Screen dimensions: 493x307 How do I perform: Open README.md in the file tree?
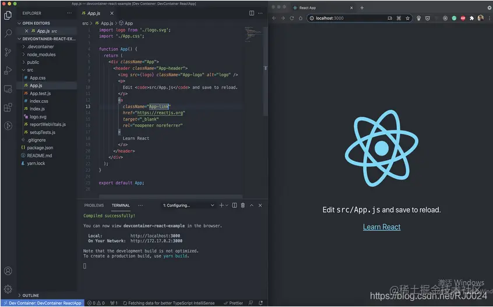[x=39, y=156]
